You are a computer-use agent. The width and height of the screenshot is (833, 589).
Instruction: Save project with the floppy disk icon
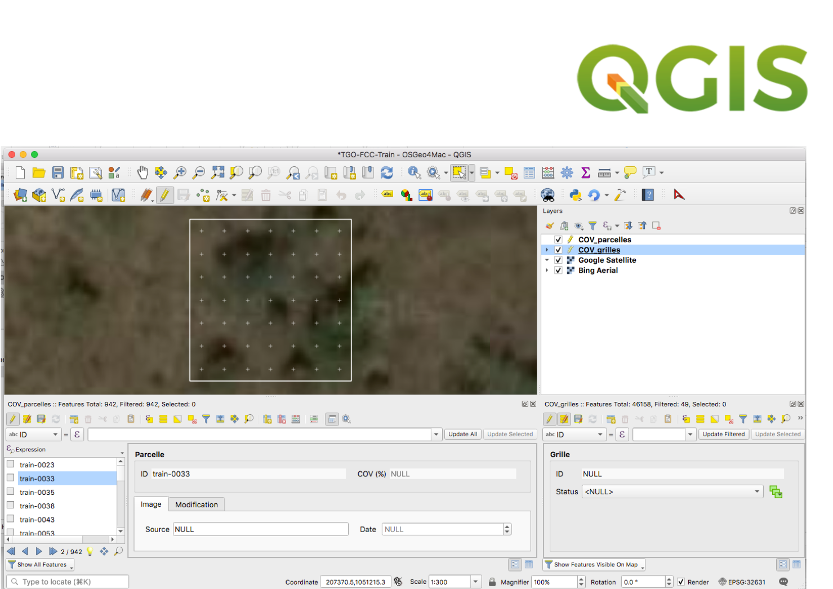click(58, 172)
